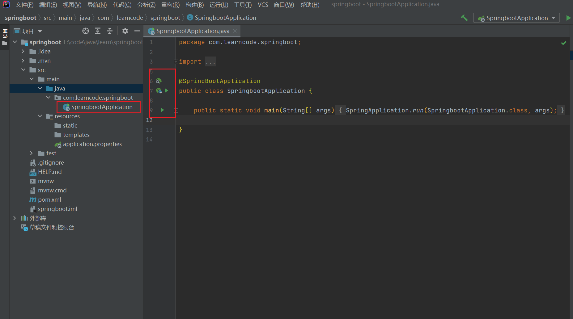Open the 窗口(W) menu
The width and height of the screenshot is (573, 319).
coord(284,5)
